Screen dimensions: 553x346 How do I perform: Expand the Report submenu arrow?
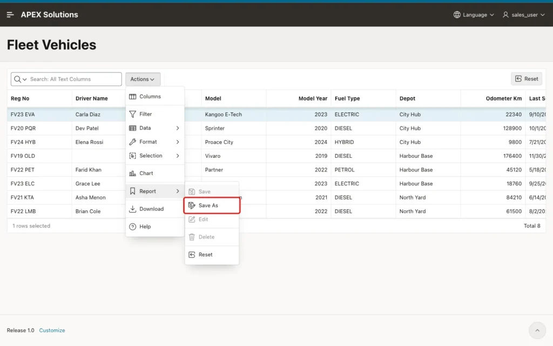[x=178, y=191]
